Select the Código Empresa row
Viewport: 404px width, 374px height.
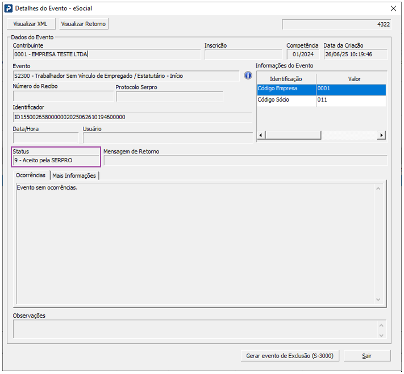coord(321,89)
